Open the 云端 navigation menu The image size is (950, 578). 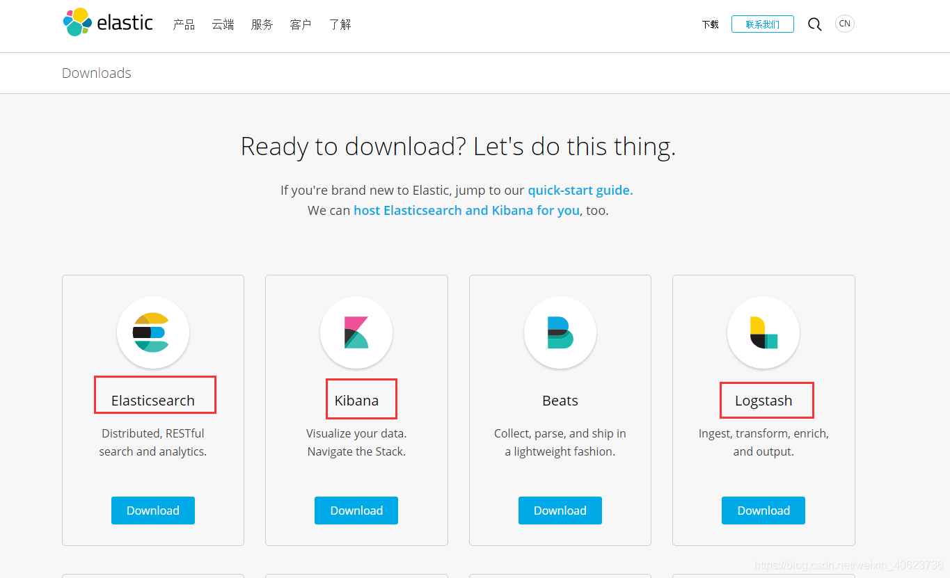(x=223, y=24)
